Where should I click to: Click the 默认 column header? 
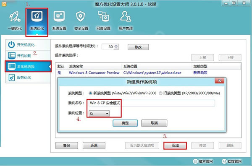click(x=61, y=66)
